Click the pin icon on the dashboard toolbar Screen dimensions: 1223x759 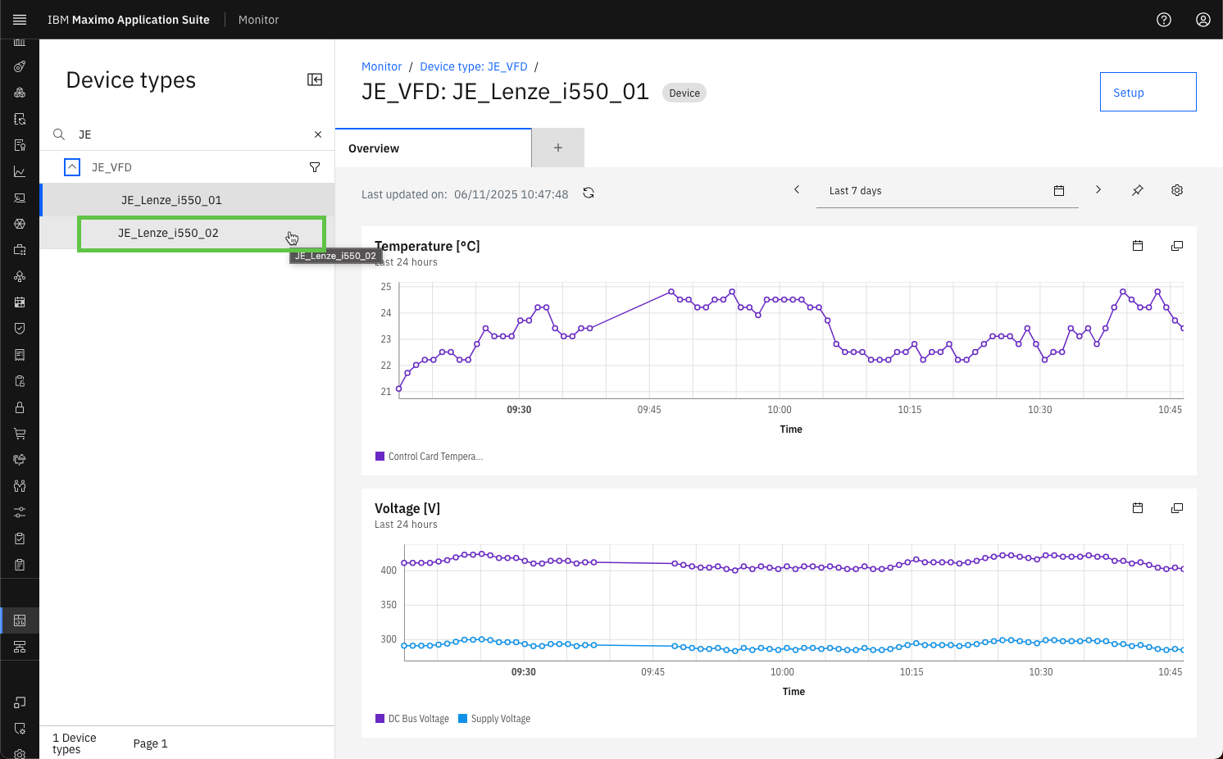[x=1138, y=190]
